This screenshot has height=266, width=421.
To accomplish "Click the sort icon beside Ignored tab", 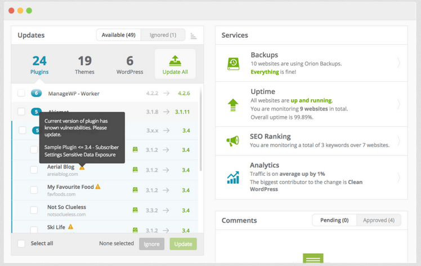I will click(x=194, y=36).
